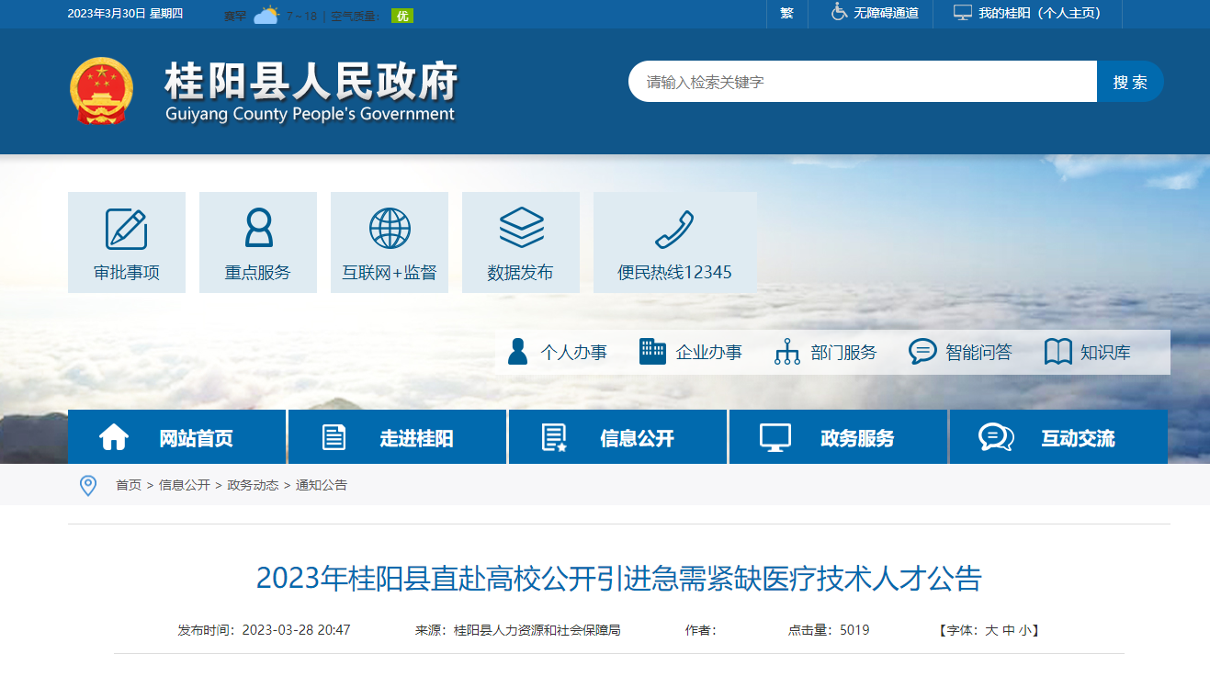
Task: Switch to 政务服务 navigation tab
Action: [838, 437]
